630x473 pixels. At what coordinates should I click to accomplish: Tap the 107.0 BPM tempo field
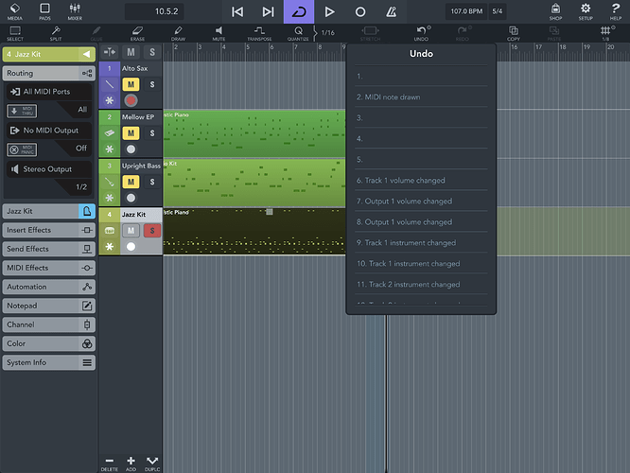pyautogui.click(x=465, y=11)
